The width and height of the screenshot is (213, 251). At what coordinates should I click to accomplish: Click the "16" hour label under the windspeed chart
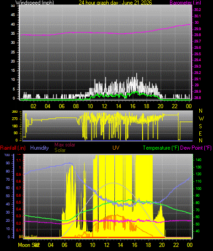point(133,106)
